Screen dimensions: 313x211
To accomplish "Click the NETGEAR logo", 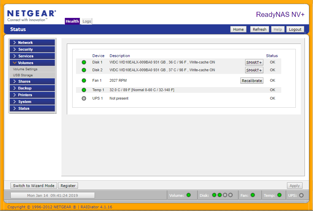I will (31, 15).
